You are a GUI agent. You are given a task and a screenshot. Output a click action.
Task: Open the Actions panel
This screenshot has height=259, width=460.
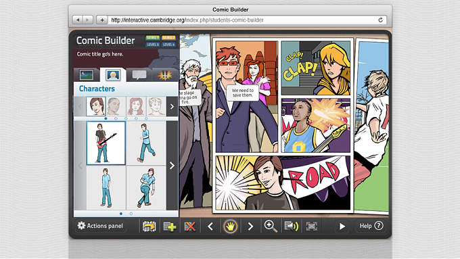pos(100,226)
